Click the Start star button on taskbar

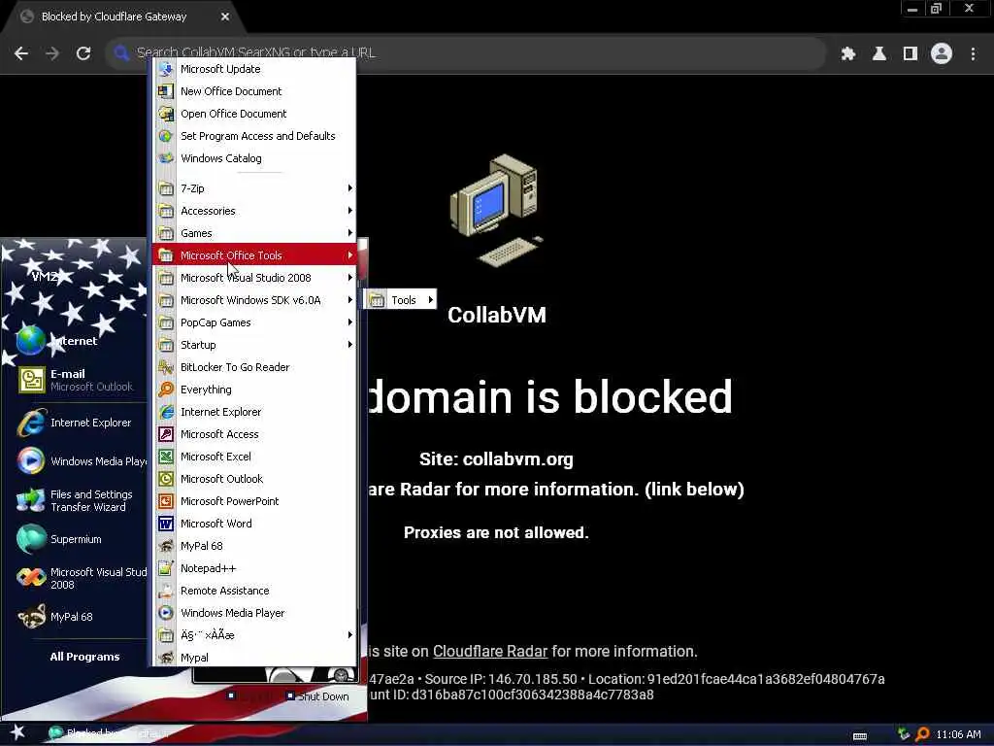17,732
